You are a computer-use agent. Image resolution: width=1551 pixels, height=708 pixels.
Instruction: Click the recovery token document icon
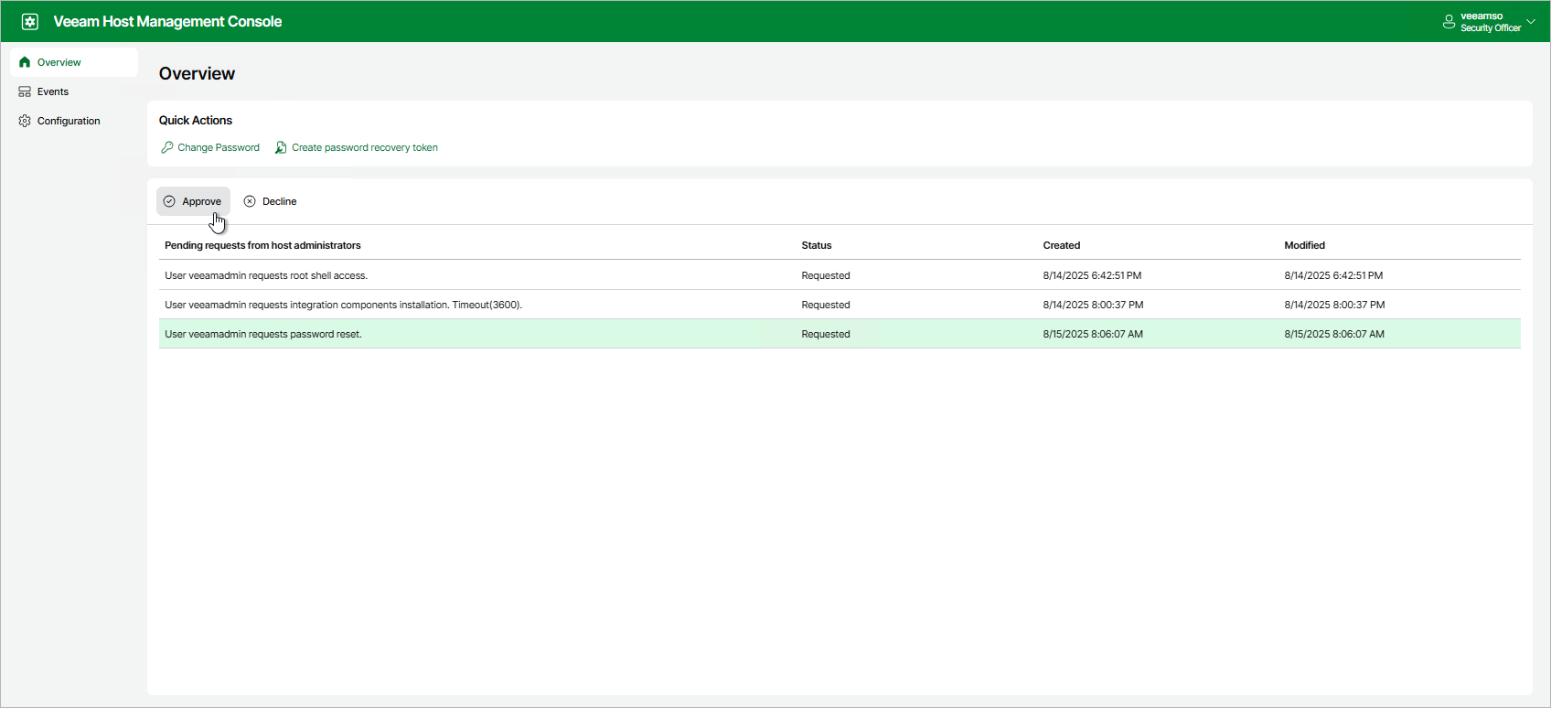coord(281,147)
